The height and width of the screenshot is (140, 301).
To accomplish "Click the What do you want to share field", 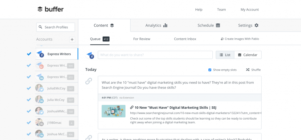I will click(155, 55).
